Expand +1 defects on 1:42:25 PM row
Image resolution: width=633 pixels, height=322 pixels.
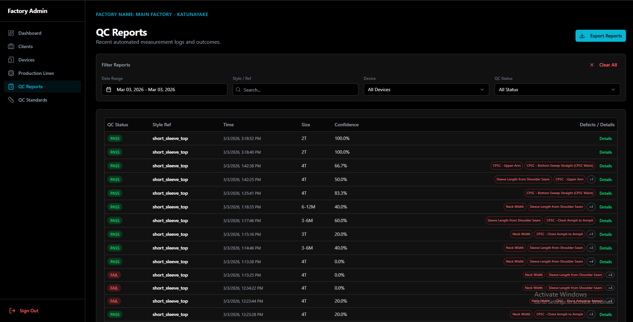tap(591, 179)
